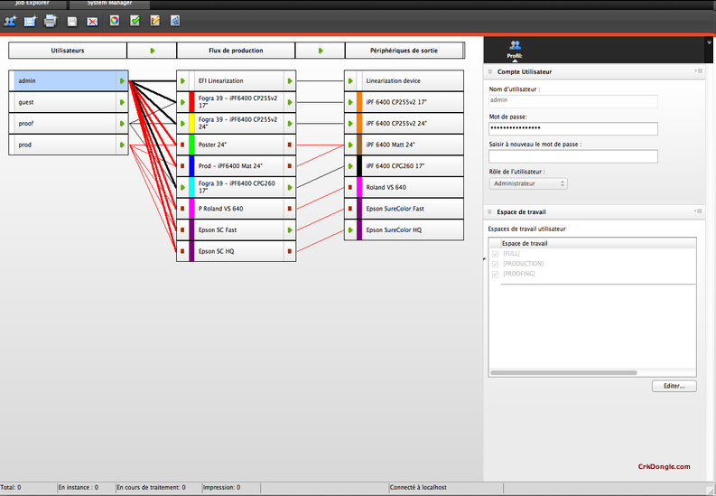Toggle the [PROOFING] workspace checkbox

tap(495, 274)
